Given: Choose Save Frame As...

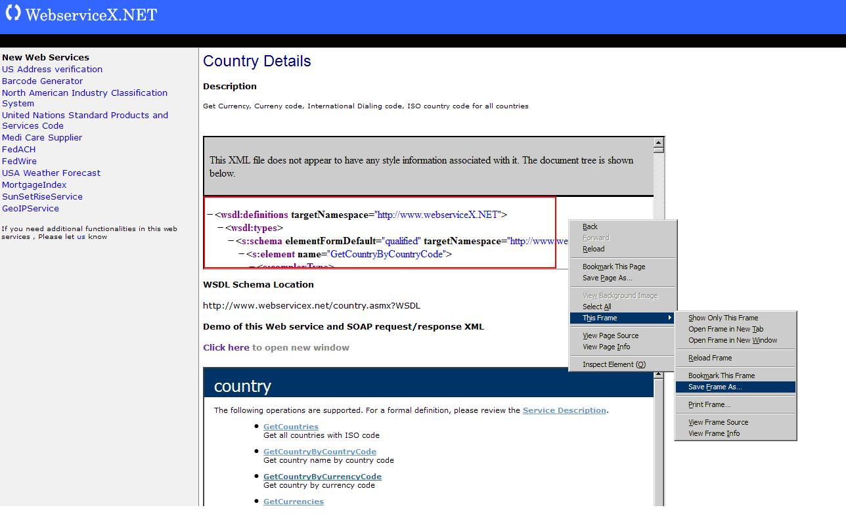Looking at the screenshot, I should tap(736, 387).
